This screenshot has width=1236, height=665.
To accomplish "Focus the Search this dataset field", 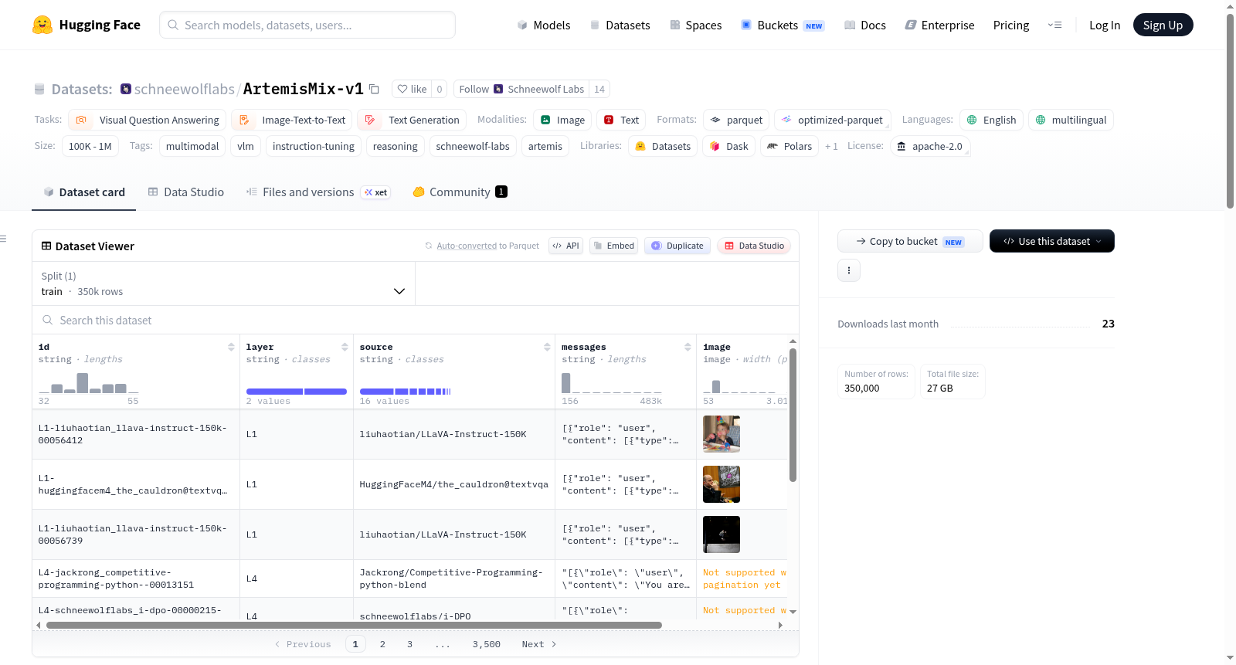I will pos(416,320).
